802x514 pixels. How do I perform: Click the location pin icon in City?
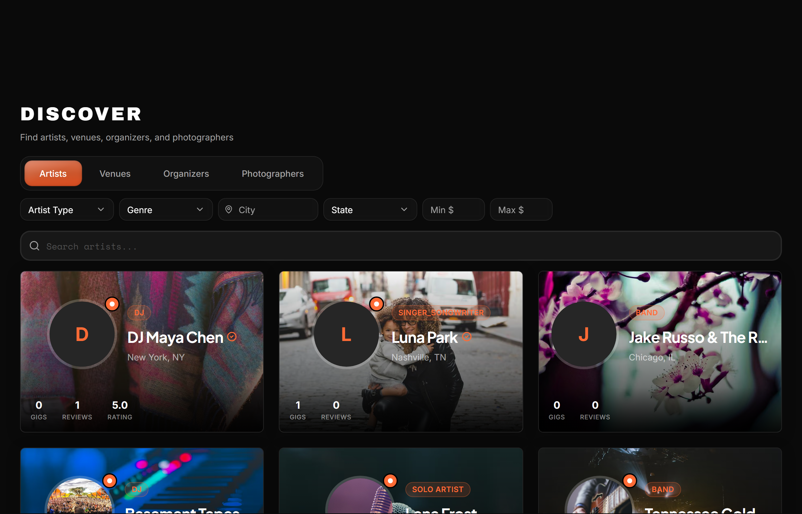coord(228,209)
